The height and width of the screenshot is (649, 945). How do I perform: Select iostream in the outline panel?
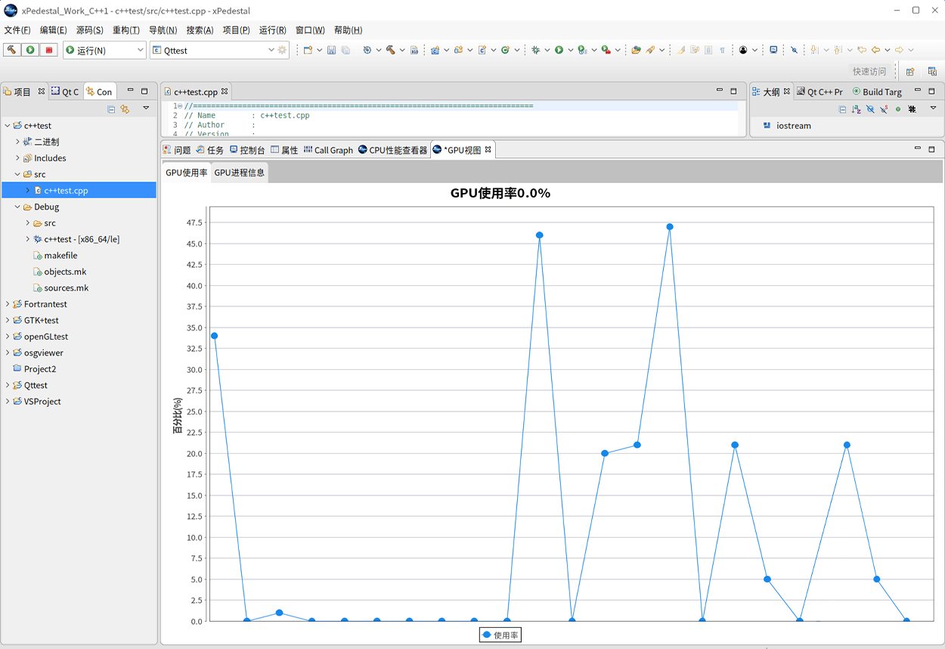[x=794, y=126]
